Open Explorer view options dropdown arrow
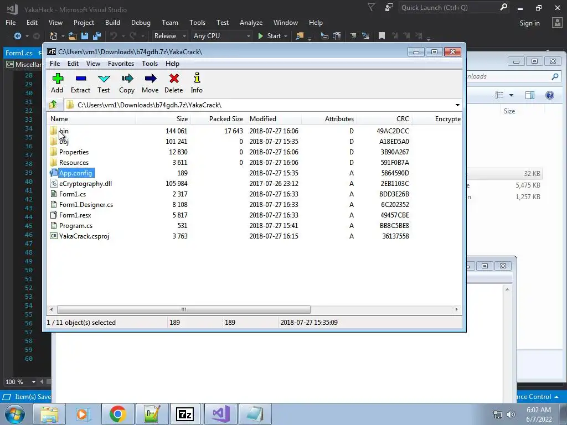Screen dimensions: 567x425 pyautogui.click(x=511, y=95)
